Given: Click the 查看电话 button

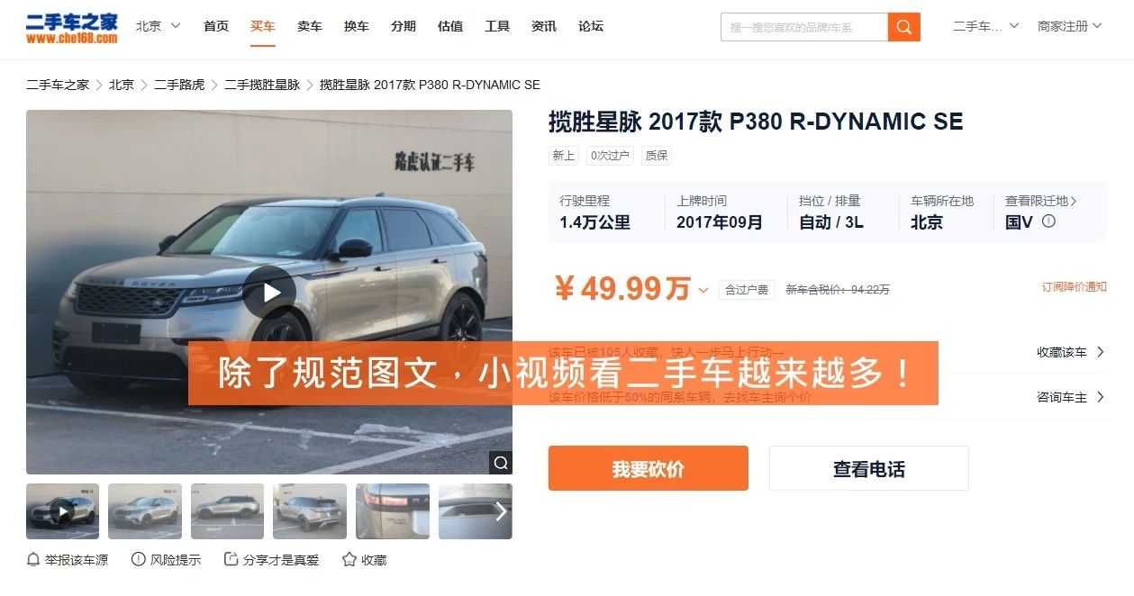Looking at the screenshot, I should tap(869, 468).
